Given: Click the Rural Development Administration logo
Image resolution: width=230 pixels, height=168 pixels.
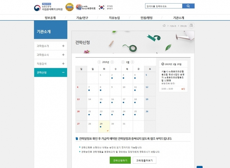Looking at the screenshot, I should coord(48,7).
